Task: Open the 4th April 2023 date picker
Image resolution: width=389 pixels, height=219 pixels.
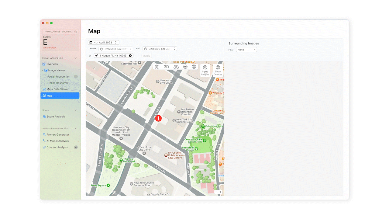Action: 103,43
